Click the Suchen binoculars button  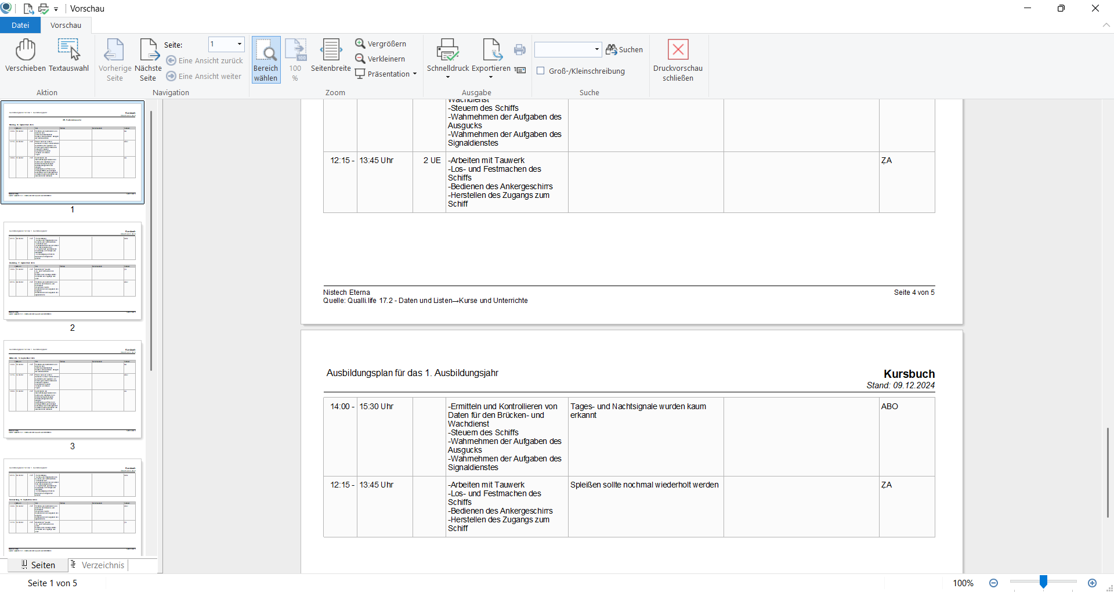(x=624, y=50)
